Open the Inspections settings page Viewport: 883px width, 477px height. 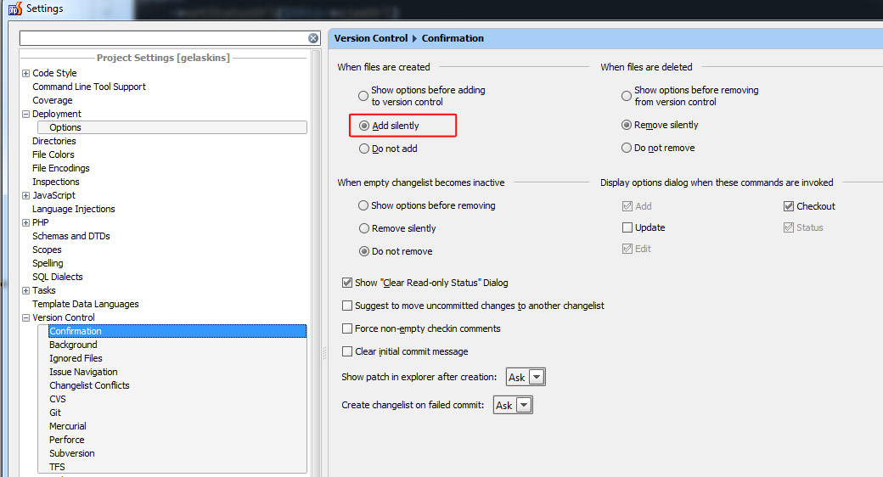point(56,182)
